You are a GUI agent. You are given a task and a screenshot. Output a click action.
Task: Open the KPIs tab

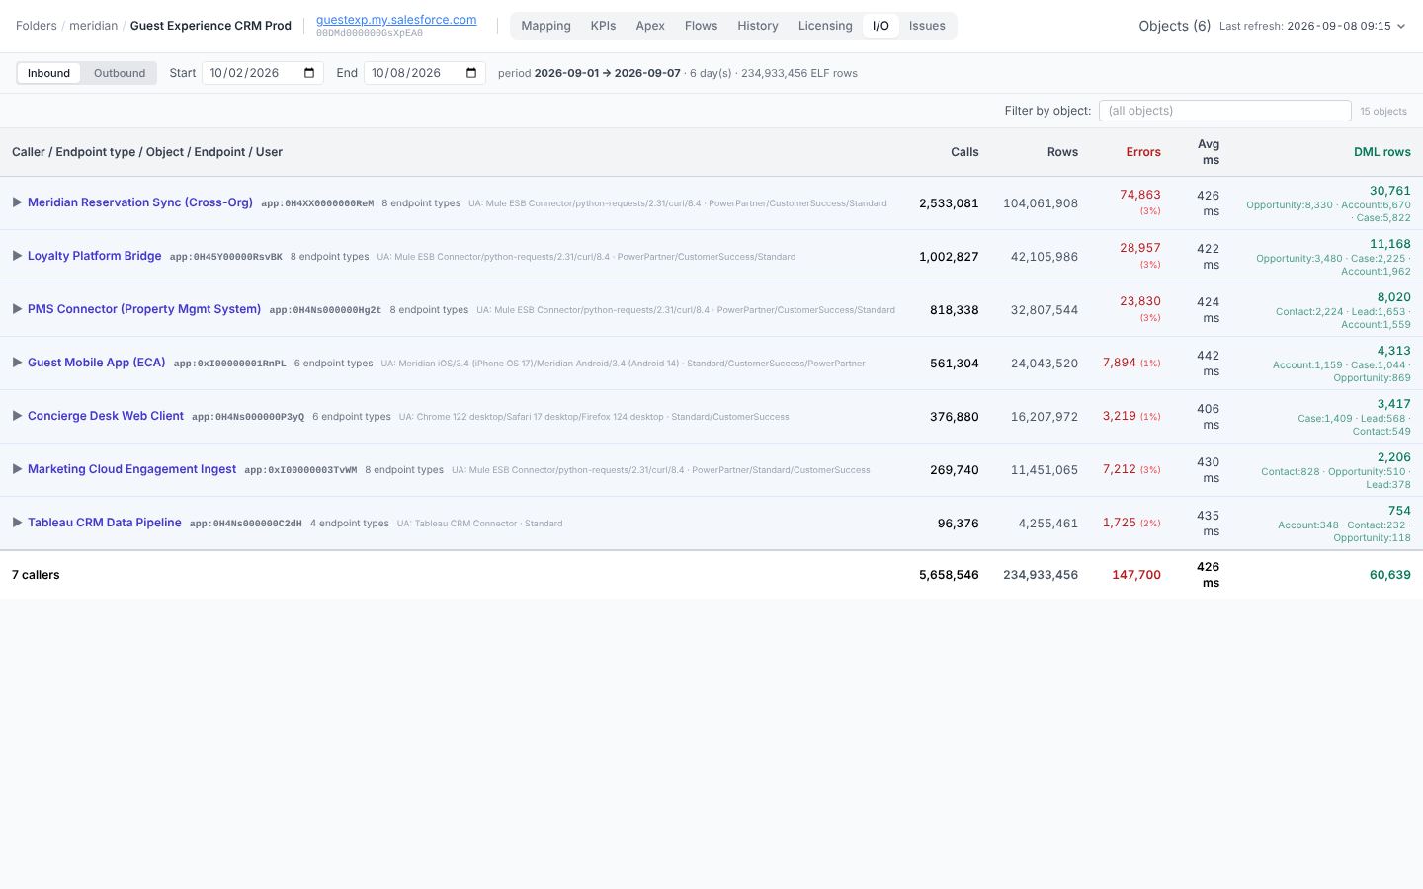[603, 26]
